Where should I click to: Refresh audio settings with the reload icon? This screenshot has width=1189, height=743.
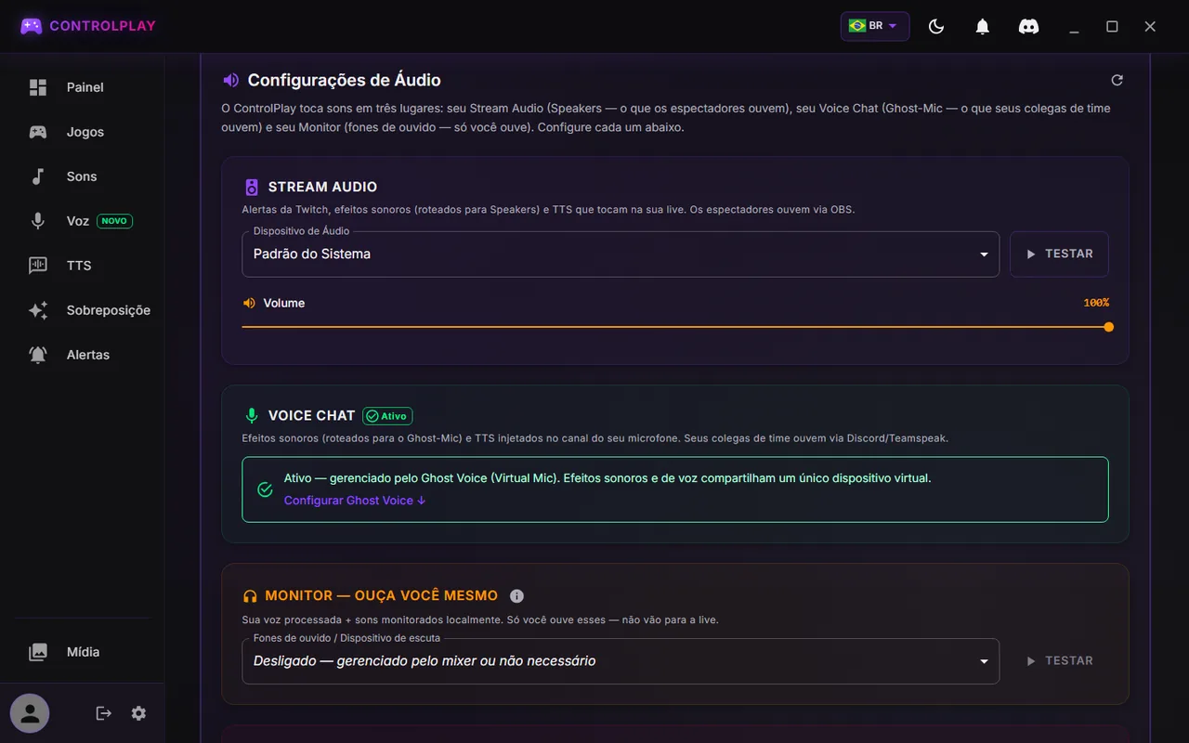pyautogui.click(x=1117, y=80)
